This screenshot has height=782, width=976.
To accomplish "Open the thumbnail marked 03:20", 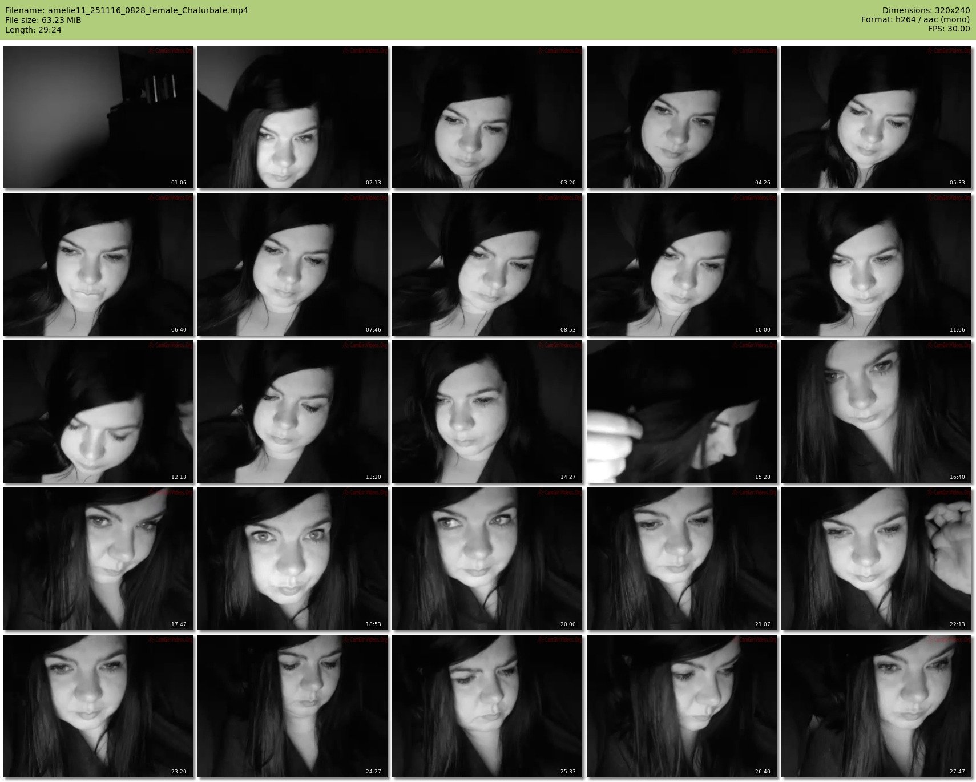I will coord(487,117).
